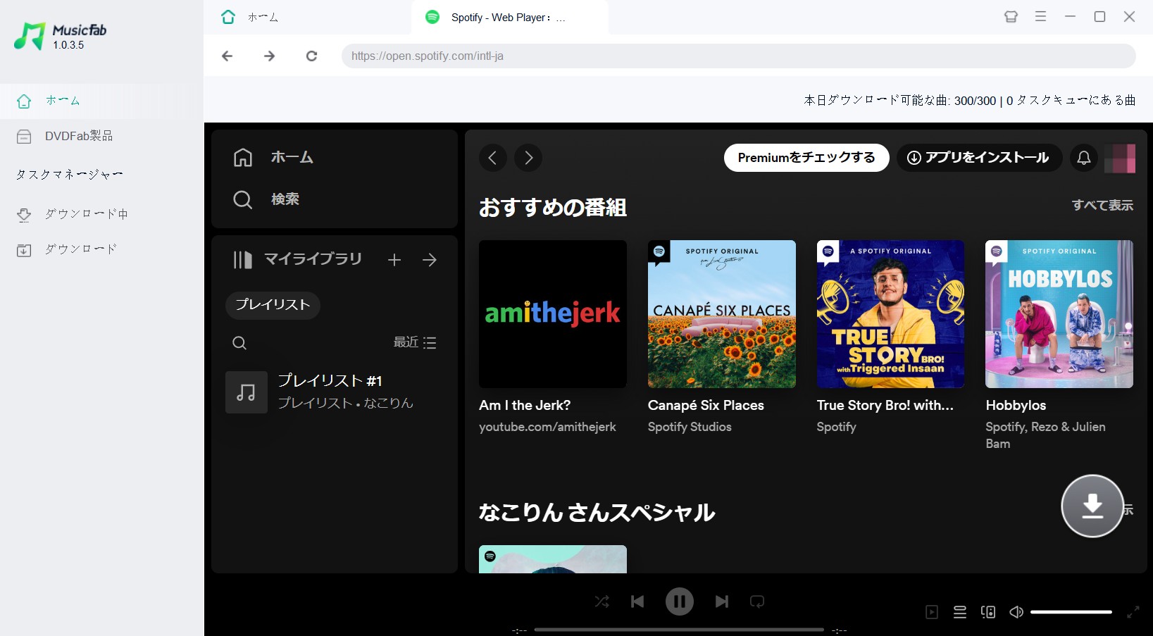Click the round download floating button

pyautogui.click(x=1092, y=506)
